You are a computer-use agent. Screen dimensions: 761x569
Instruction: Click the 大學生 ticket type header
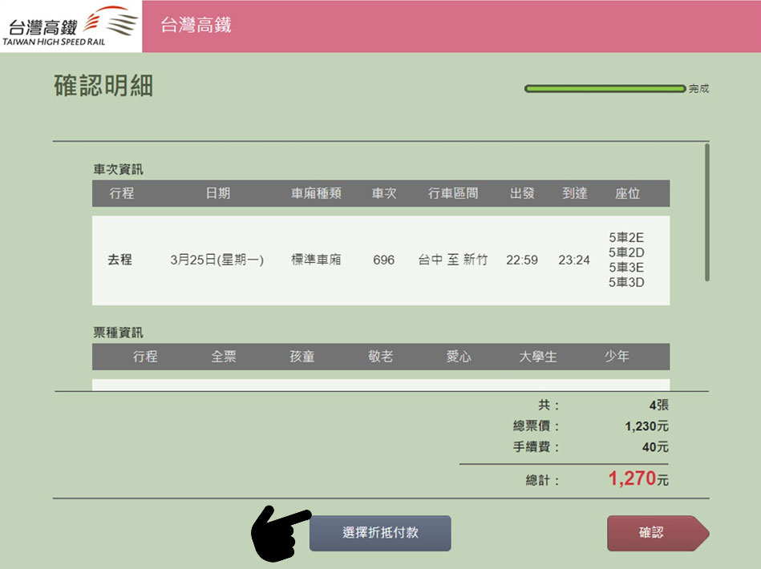(538, 357)
